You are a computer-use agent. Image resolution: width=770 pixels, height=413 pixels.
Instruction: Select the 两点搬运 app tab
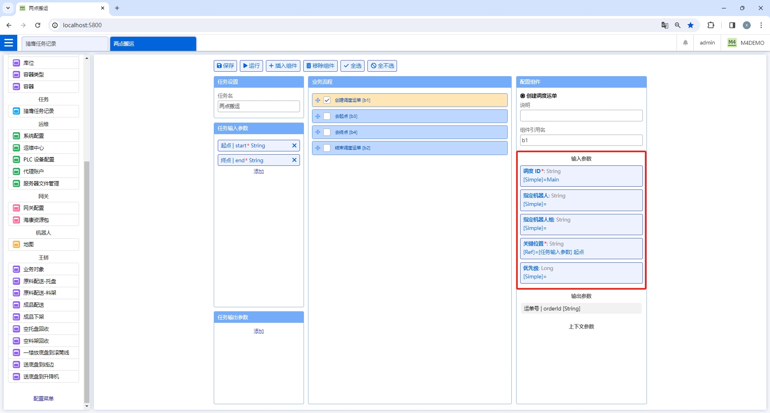(153, 44)
